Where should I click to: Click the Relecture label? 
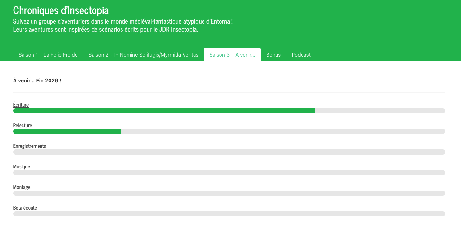coord(23,125)
